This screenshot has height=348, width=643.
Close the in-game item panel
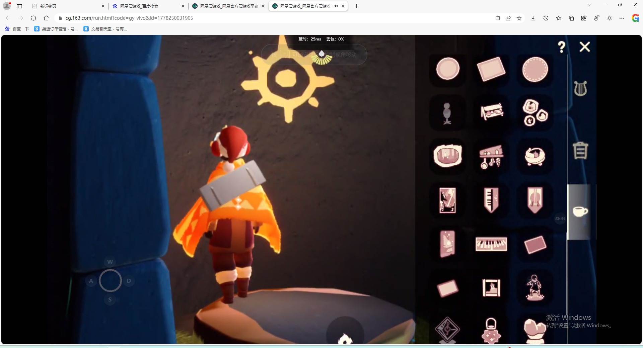click(585, 47)
